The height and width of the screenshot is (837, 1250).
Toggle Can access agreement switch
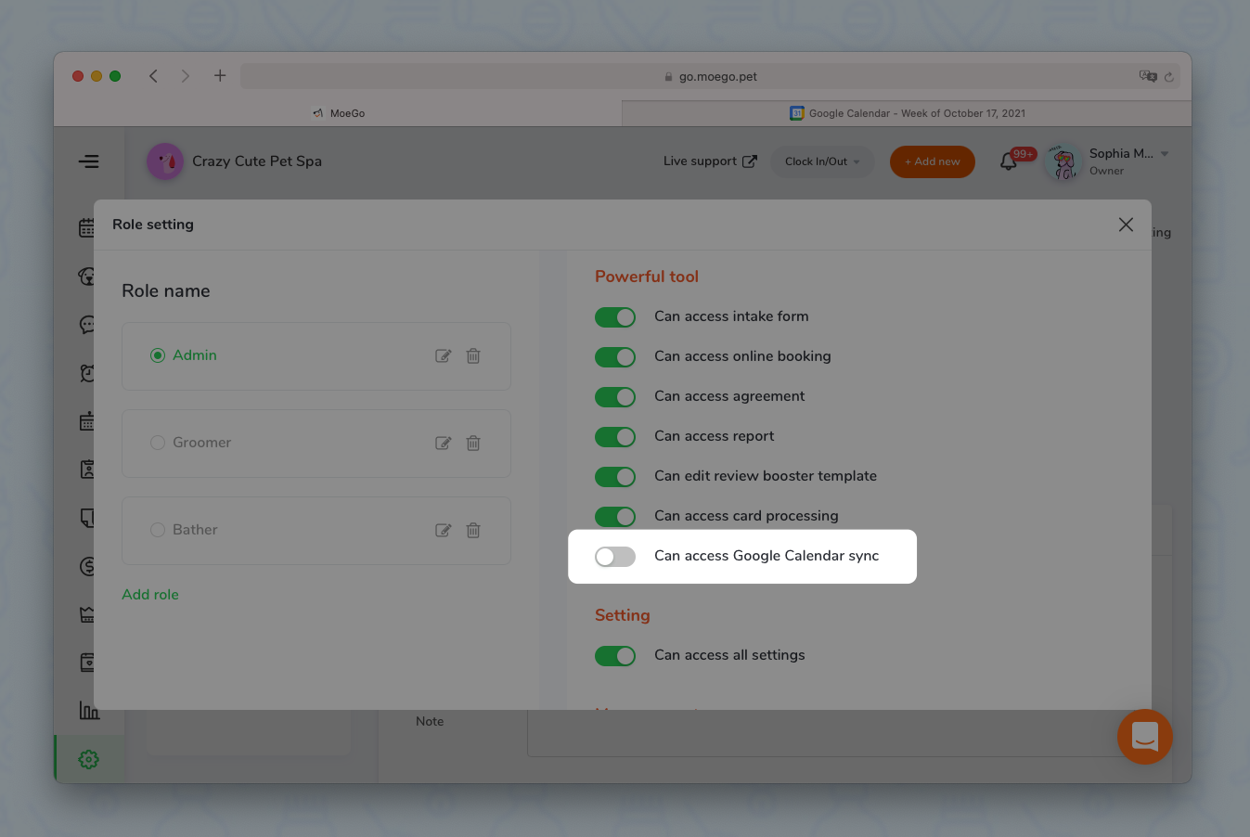point(615,397)
